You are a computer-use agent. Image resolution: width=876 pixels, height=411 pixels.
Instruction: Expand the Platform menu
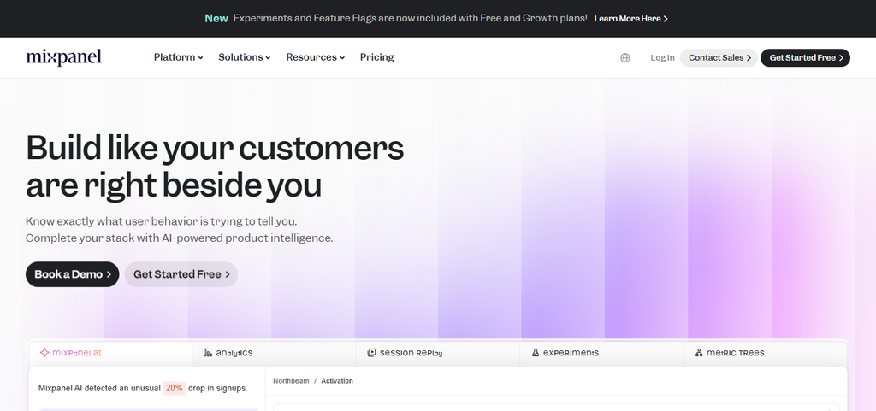(178, 57)
